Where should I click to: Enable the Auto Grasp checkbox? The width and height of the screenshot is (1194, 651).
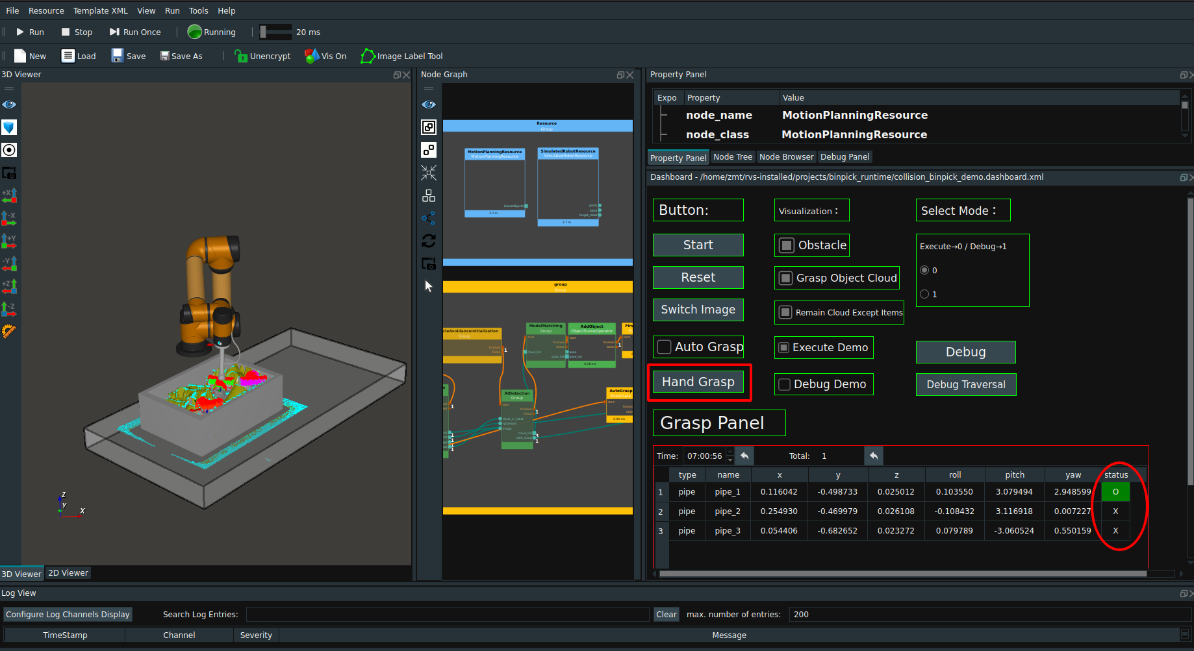click(664, 347)
